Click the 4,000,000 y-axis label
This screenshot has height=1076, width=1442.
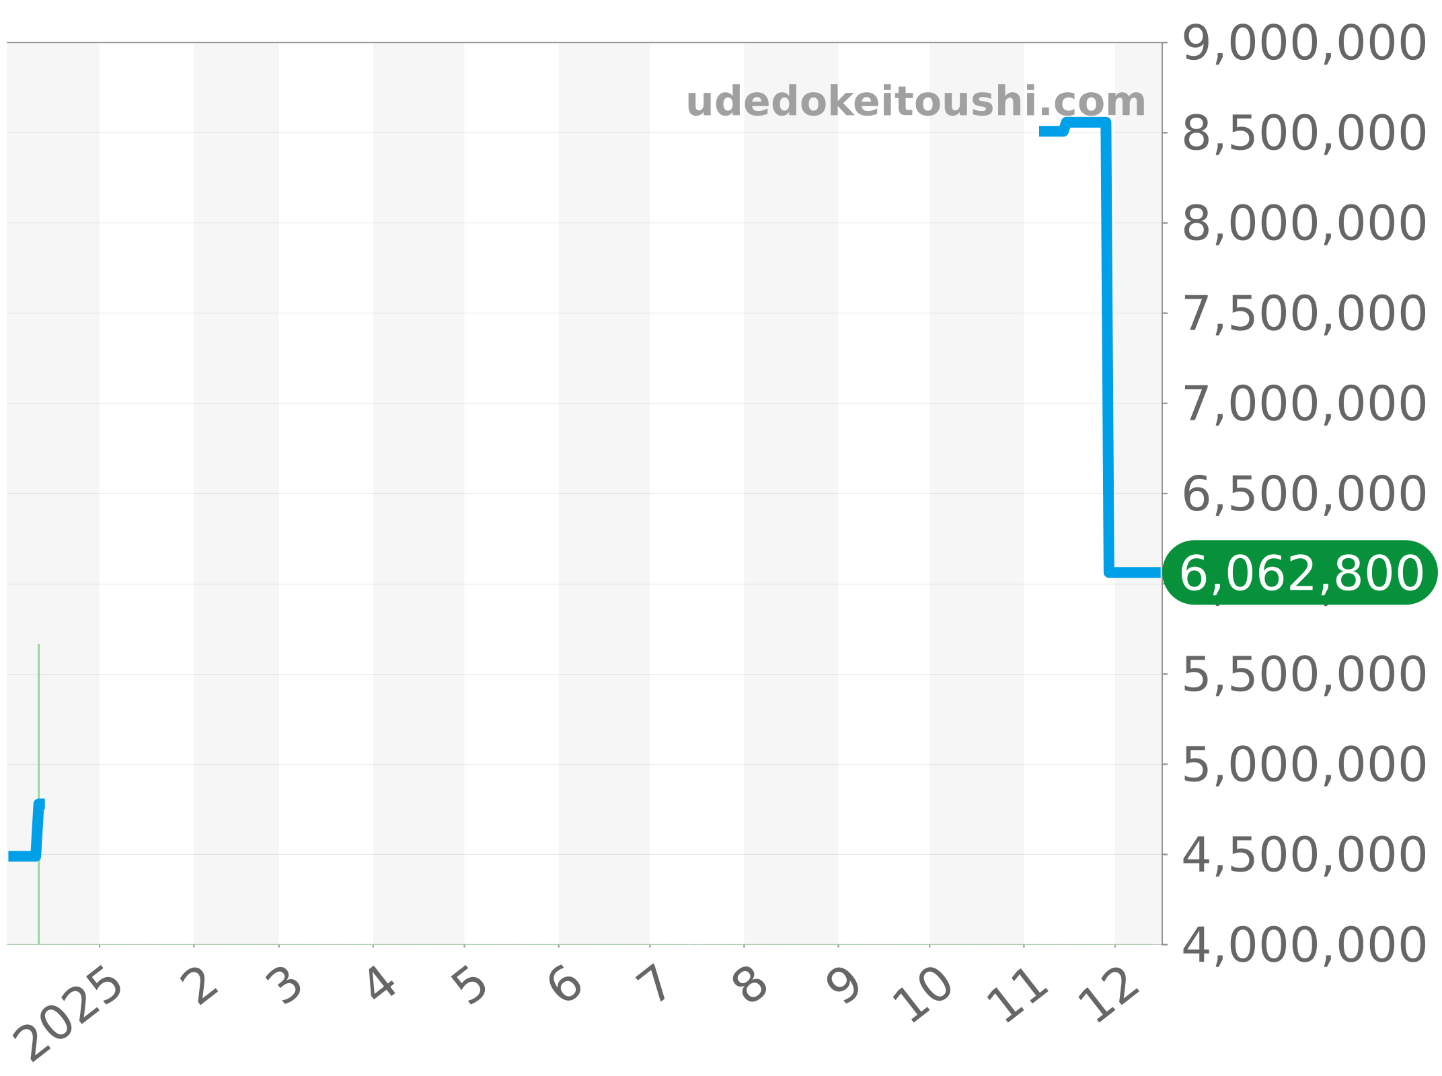coord(1303,945)
